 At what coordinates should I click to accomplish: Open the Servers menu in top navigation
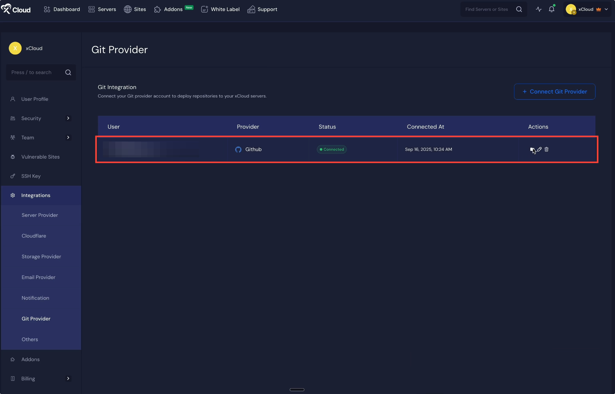click(x=102, y=9)
